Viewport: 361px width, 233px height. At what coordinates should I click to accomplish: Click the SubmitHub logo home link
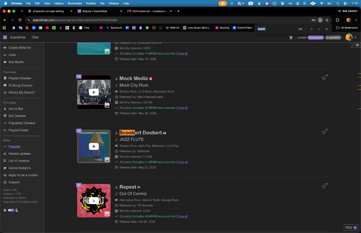[14, 37]
